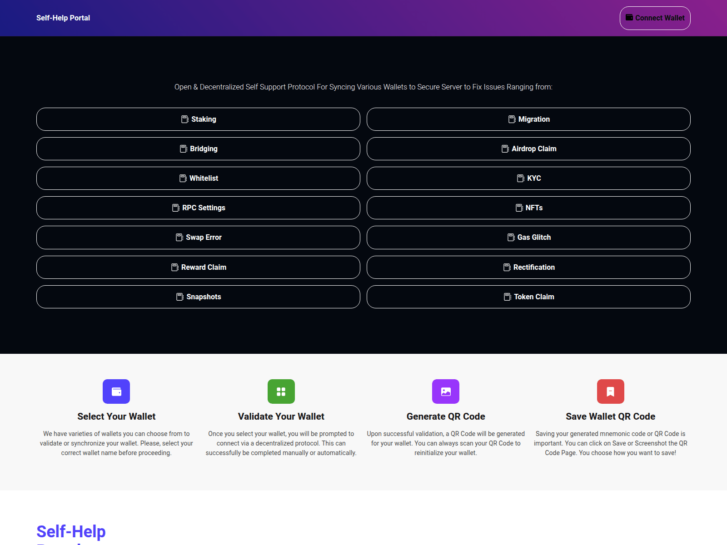The height and width of the screenshot is (545, 727).
Task: Open the Connect Wallet button
Action: [655, 18]
